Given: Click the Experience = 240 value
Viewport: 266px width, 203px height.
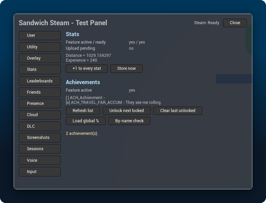Looking at the screenshot, I should pos(82,60).
